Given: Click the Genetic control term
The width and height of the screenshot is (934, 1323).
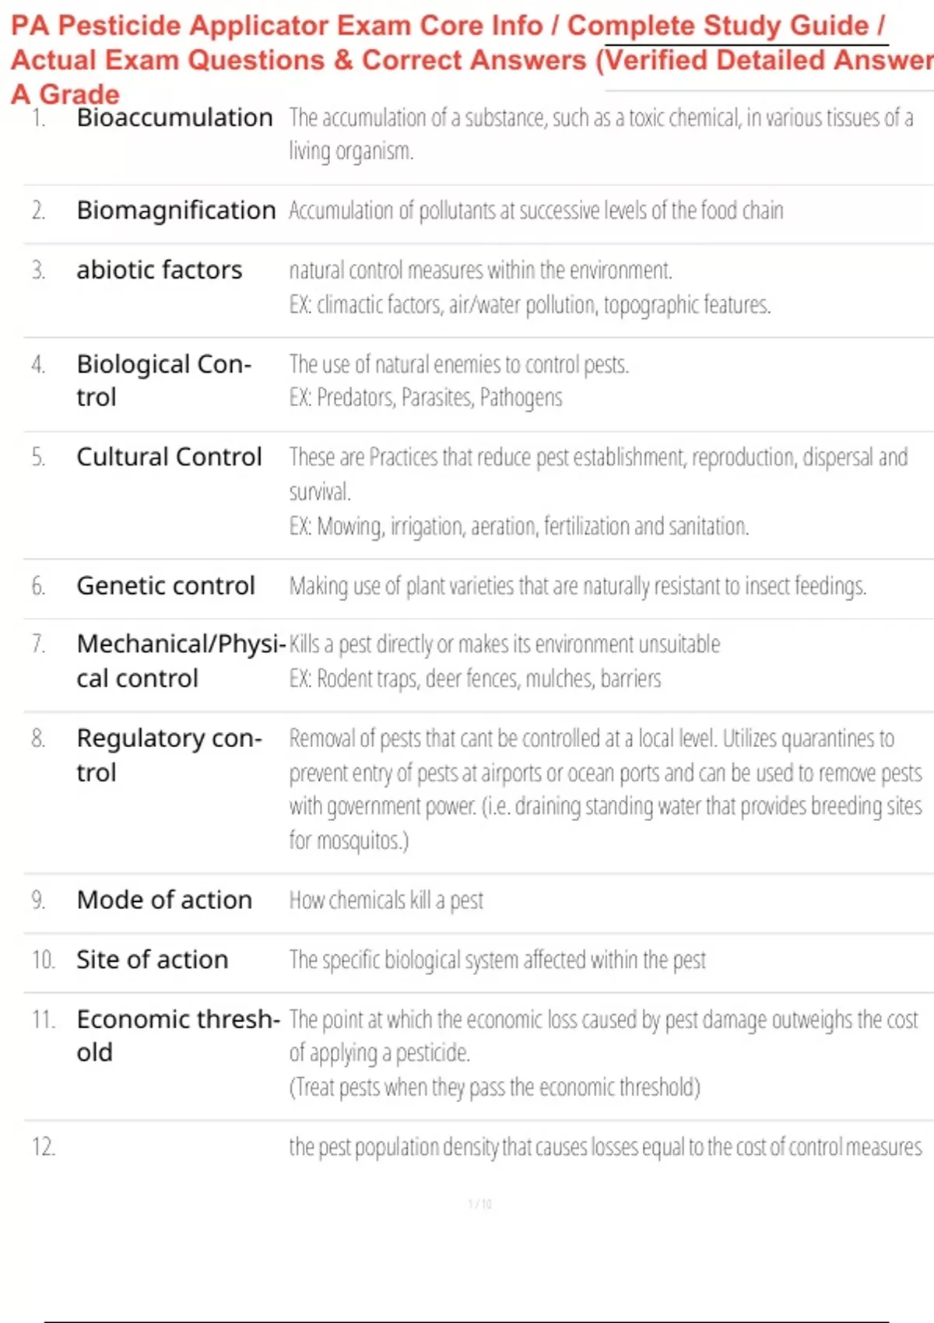Looking at the screenshot, I should click(165, 585).
